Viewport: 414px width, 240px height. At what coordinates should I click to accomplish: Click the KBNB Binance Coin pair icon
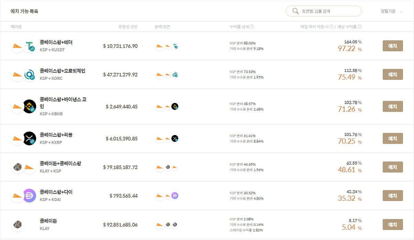30,106
